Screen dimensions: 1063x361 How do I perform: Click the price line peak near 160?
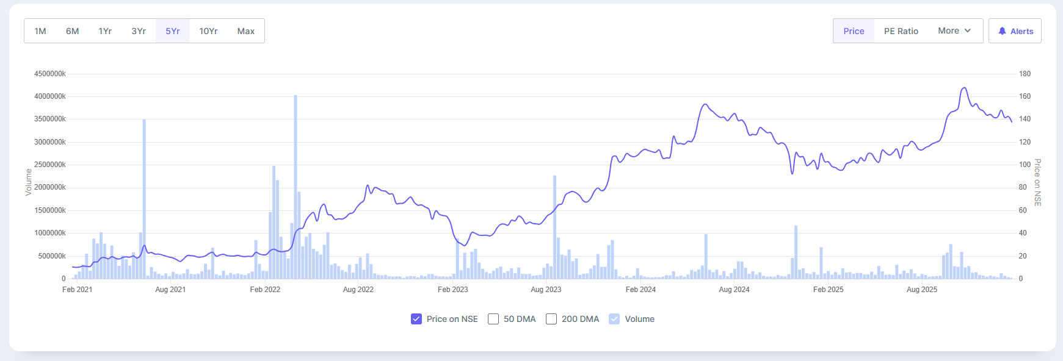964,88
